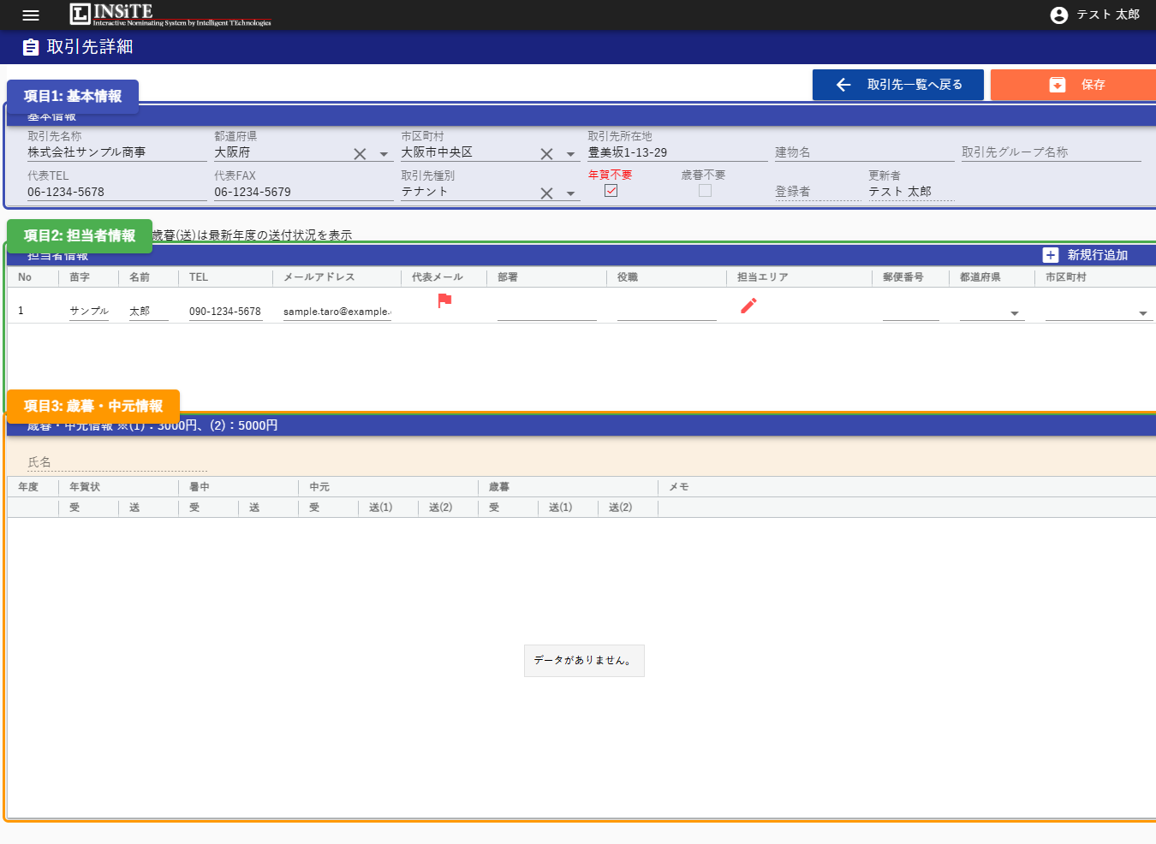Expand the 都道府県 dropdown in basic info

[x=384, y=155]
